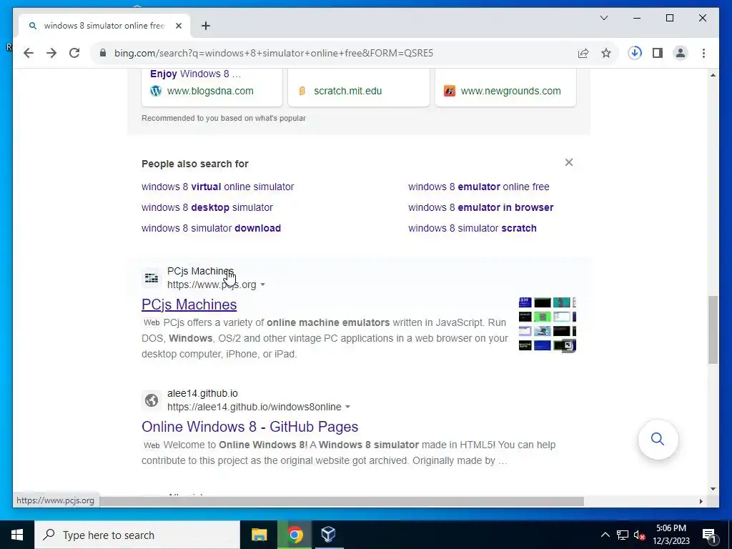
Task: Open VirtualBox from the taskbar
Action: 329,535
